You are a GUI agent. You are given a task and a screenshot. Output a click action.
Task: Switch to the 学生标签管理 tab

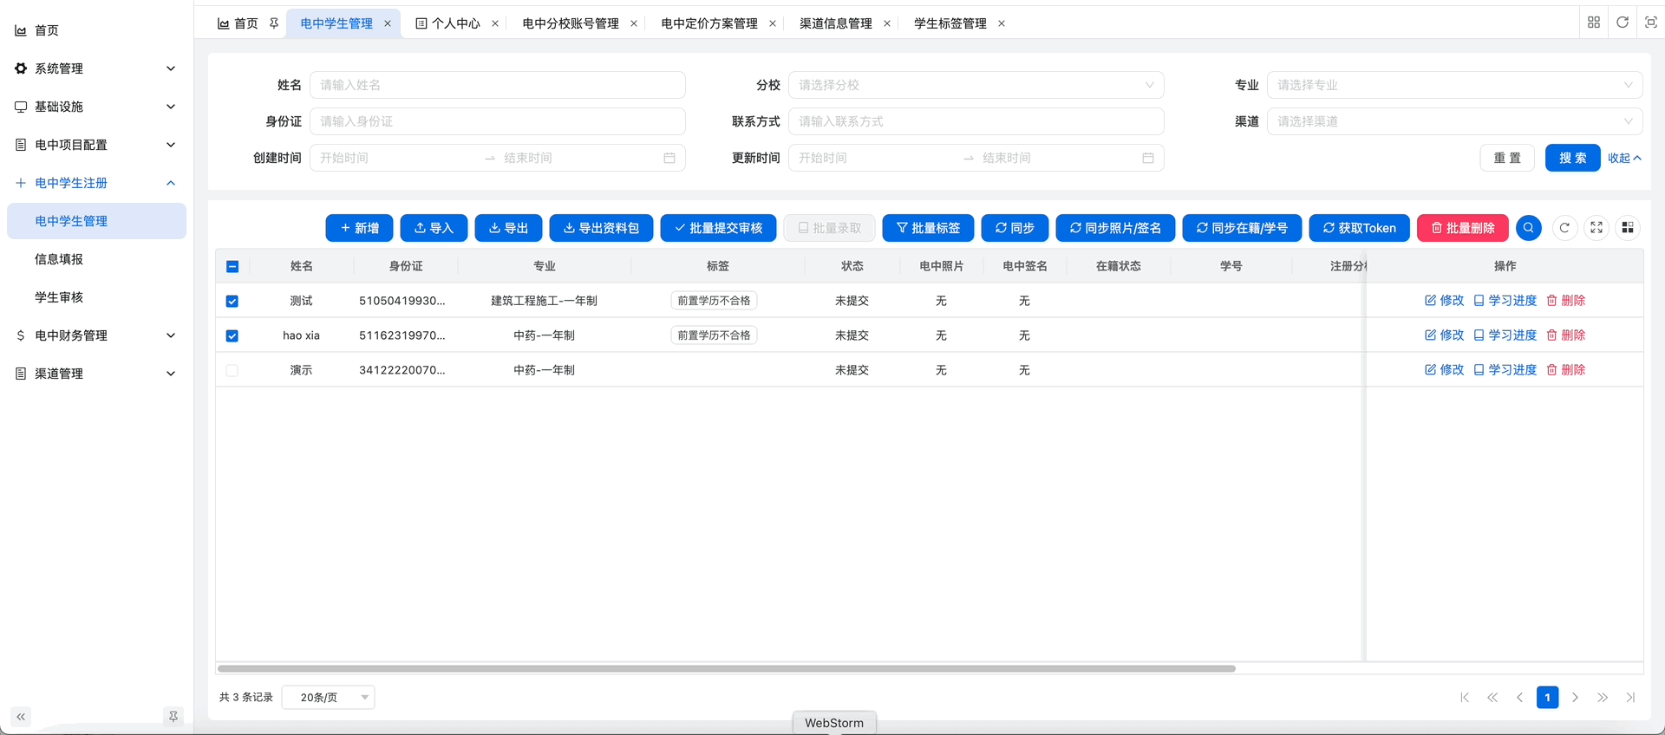tap(950, 23)
